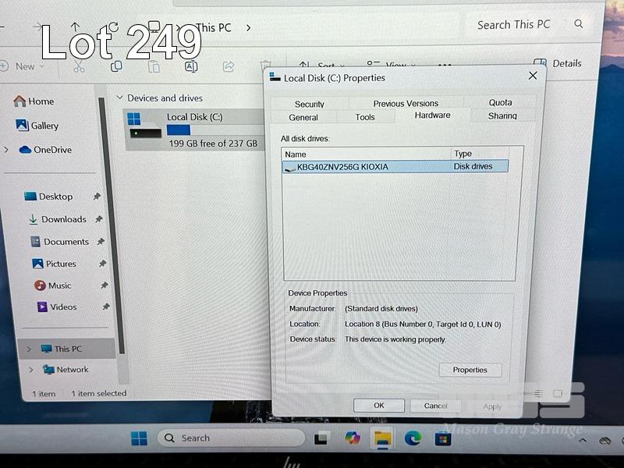Open the Downloads folder in sidebar
Viewport: 624px width, 468px height.
(63, 219)
